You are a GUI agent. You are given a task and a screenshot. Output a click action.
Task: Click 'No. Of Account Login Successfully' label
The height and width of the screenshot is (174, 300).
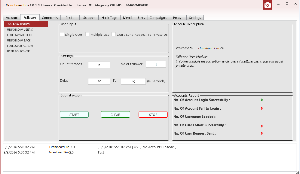point(202,100)
